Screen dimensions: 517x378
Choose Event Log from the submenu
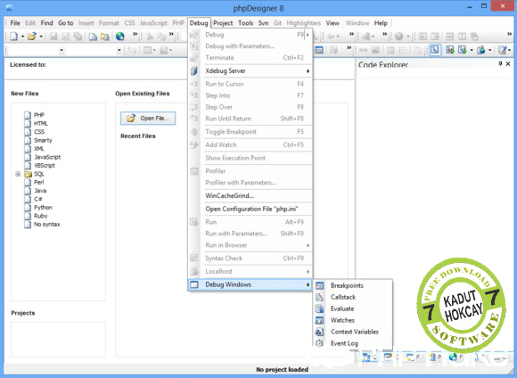[353, 343]
